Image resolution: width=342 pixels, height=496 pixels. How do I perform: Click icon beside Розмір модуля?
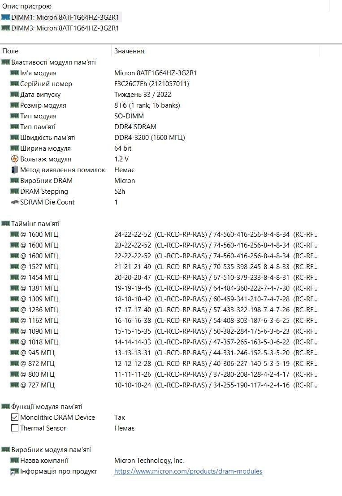coord(14,105)
